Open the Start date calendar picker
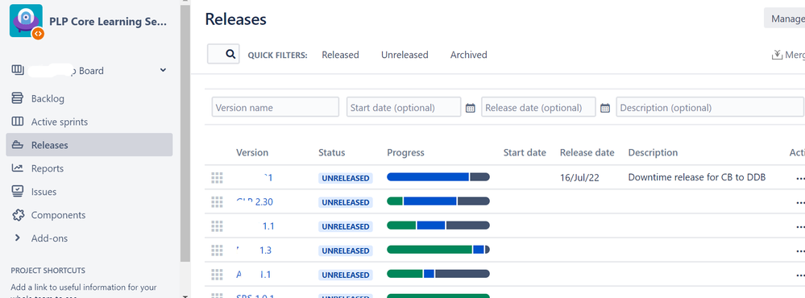 (x=471, y=108)
